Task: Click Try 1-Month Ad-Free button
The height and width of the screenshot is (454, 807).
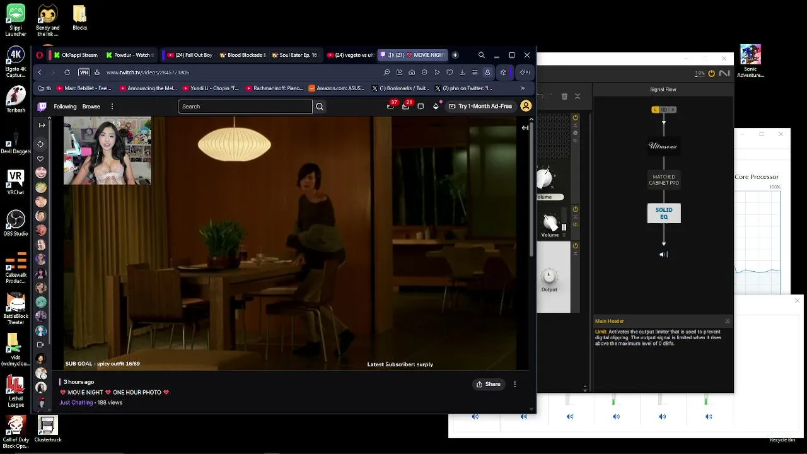Action: click(480, 106)
